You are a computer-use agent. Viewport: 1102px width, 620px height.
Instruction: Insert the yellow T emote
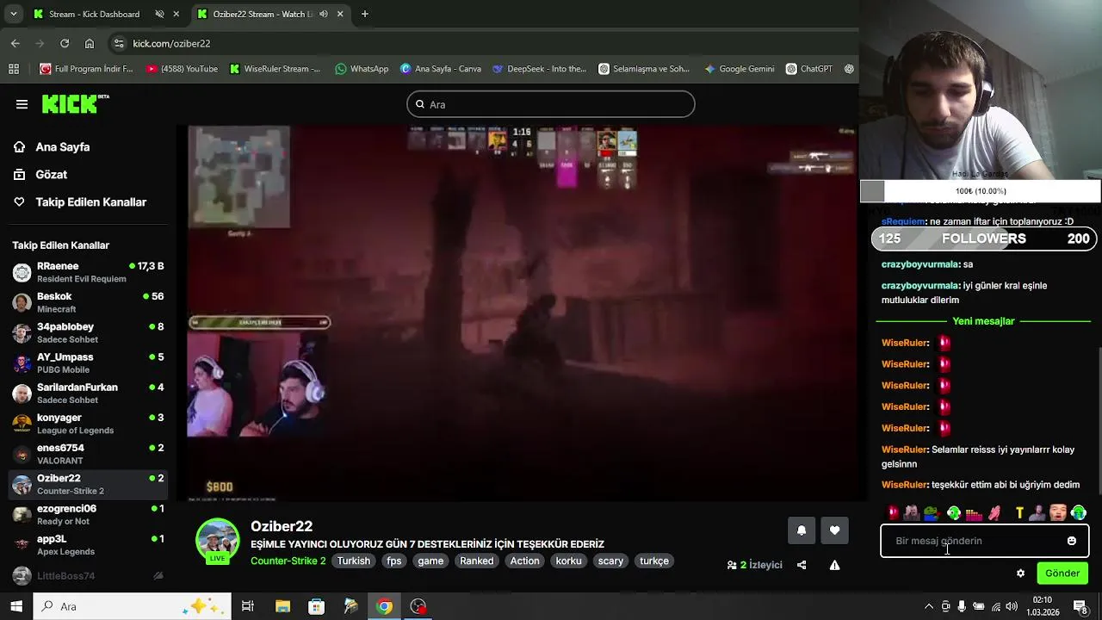[1019, 513]
